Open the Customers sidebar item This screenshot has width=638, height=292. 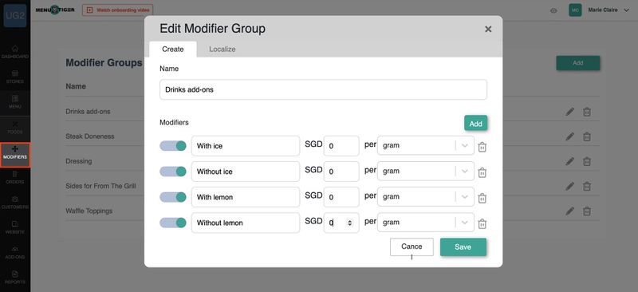tap(15, 203)
